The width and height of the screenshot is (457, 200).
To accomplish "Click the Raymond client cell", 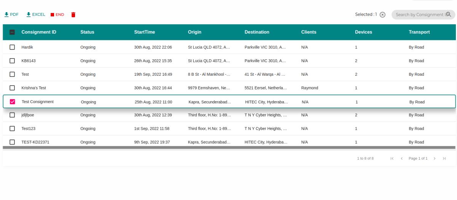I will [x=310, y=88].
